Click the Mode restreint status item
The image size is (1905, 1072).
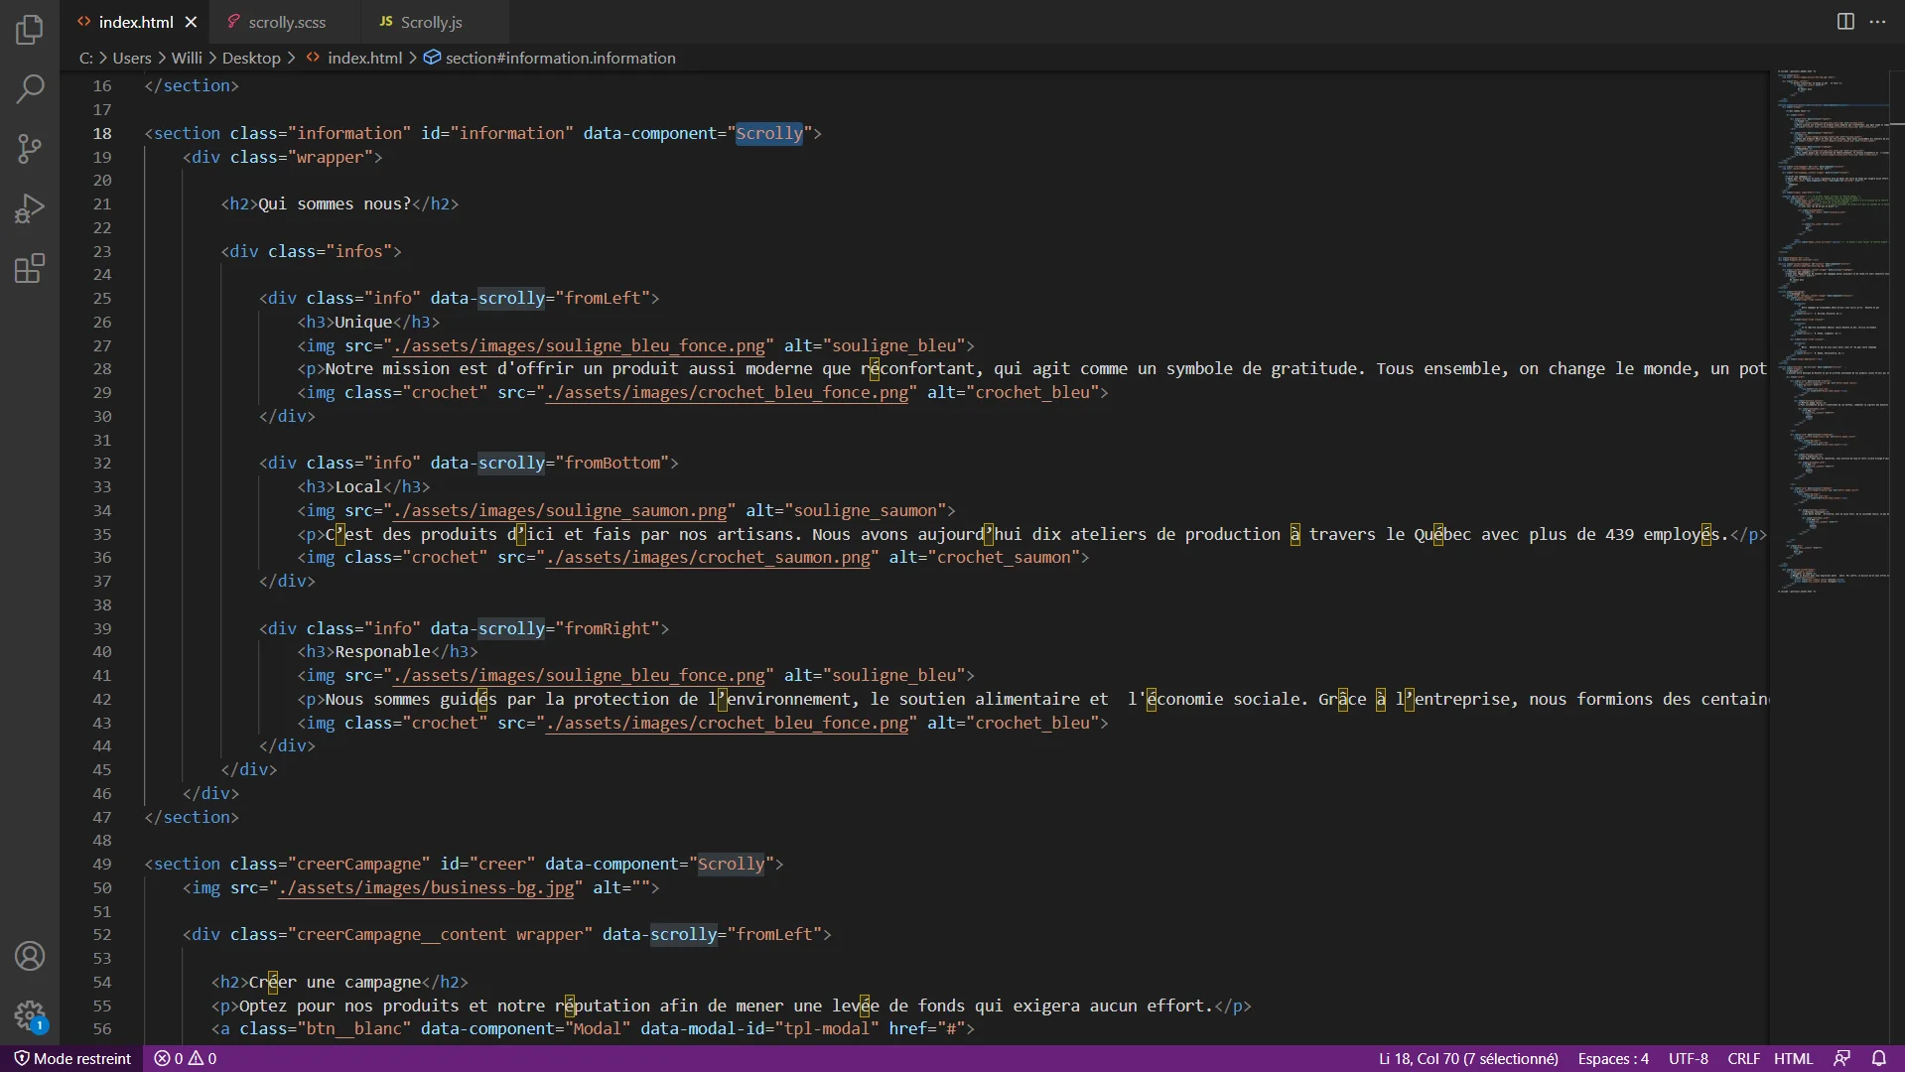pos(72,1058)
